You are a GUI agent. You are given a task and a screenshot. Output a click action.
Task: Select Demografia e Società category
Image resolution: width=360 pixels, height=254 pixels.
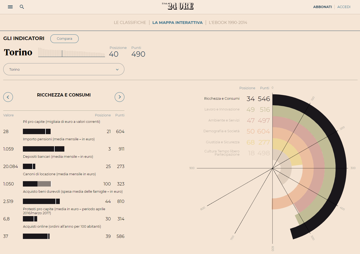(x=221, y=131)
